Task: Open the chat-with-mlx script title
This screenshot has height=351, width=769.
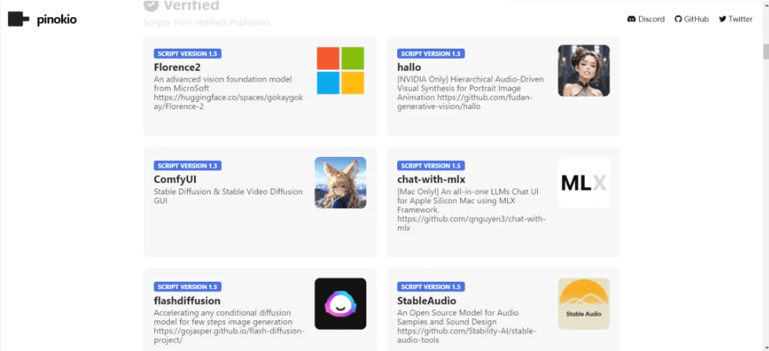Action: coord(431,179)
